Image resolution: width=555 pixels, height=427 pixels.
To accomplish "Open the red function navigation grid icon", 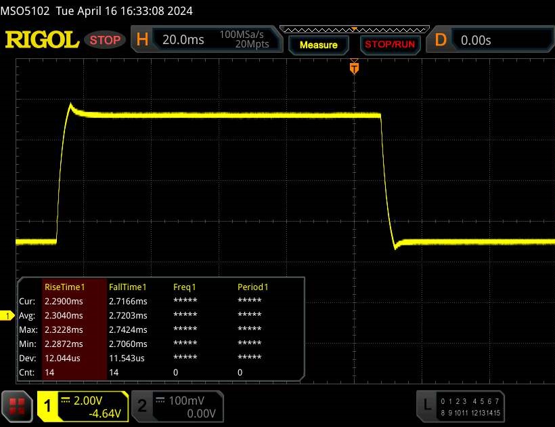I will tap(17, 407).
